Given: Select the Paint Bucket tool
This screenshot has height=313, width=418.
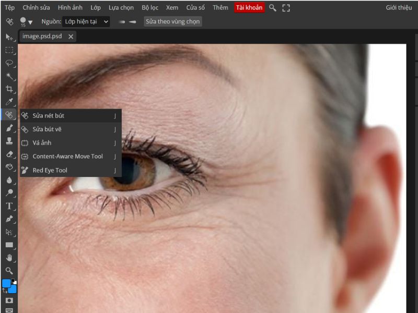Looking at the screenshot, I should (x=9, y=167).
